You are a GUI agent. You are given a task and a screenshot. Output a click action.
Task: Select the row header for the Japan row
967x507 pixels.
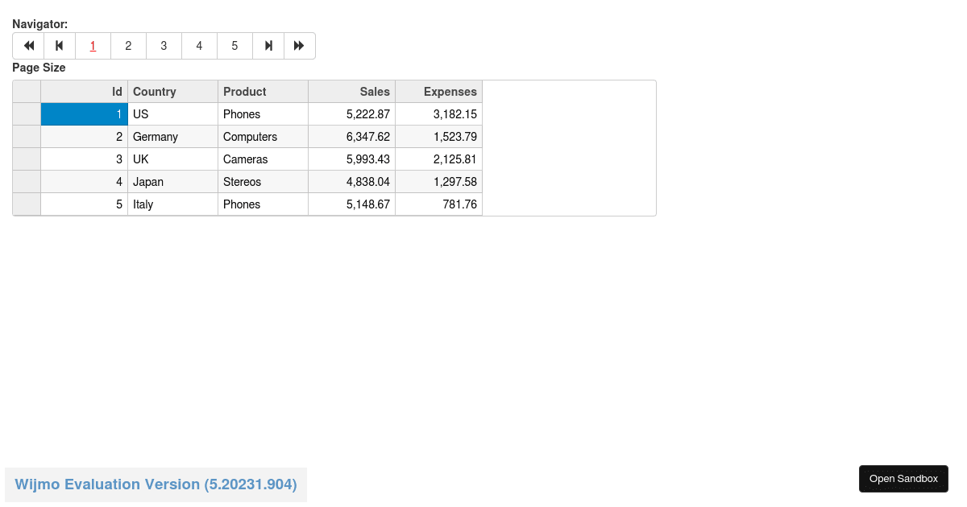(x=27, y=182)
